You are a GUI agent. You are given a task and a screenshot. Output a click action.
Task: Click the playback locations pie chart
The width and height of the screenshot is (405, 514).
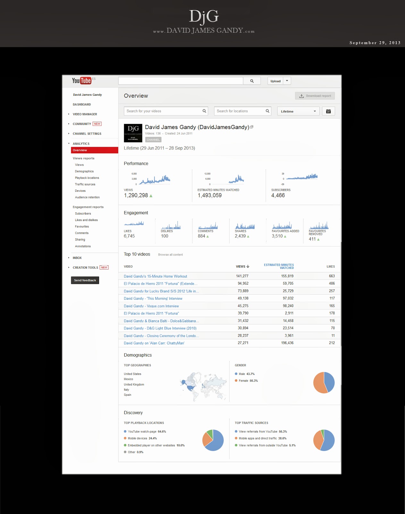pyautogui.click(x=213, y=440)
